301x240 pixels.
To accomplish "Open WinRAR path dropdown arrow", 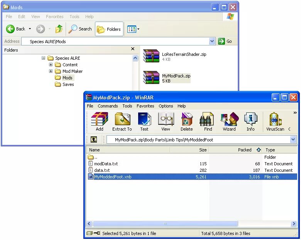I will (x=293, y=139).
